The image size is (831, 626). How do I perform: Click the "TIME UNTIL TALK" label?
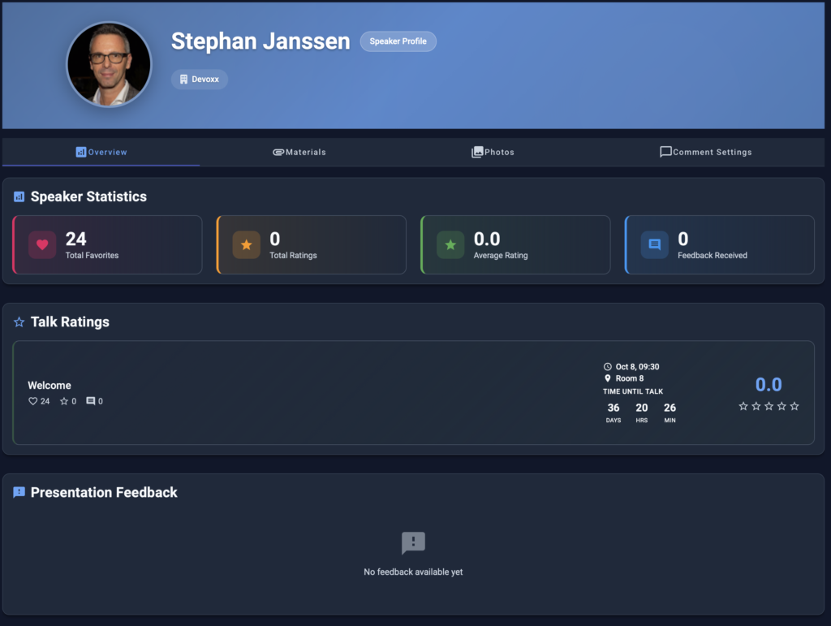(x=633, y=391)
